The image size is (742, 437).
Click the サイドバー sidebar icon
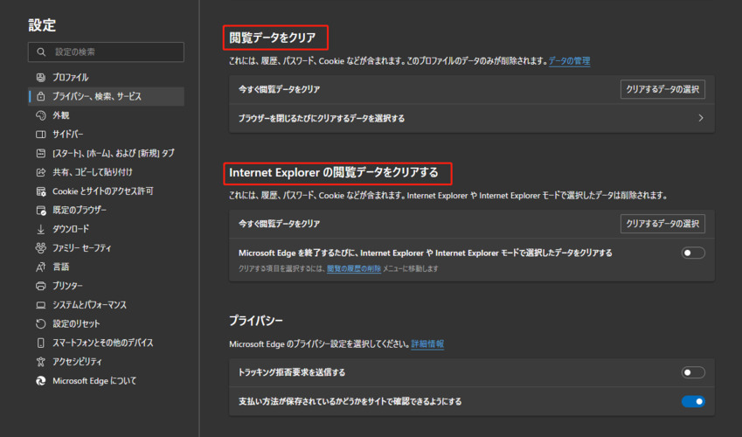[41, 134]
